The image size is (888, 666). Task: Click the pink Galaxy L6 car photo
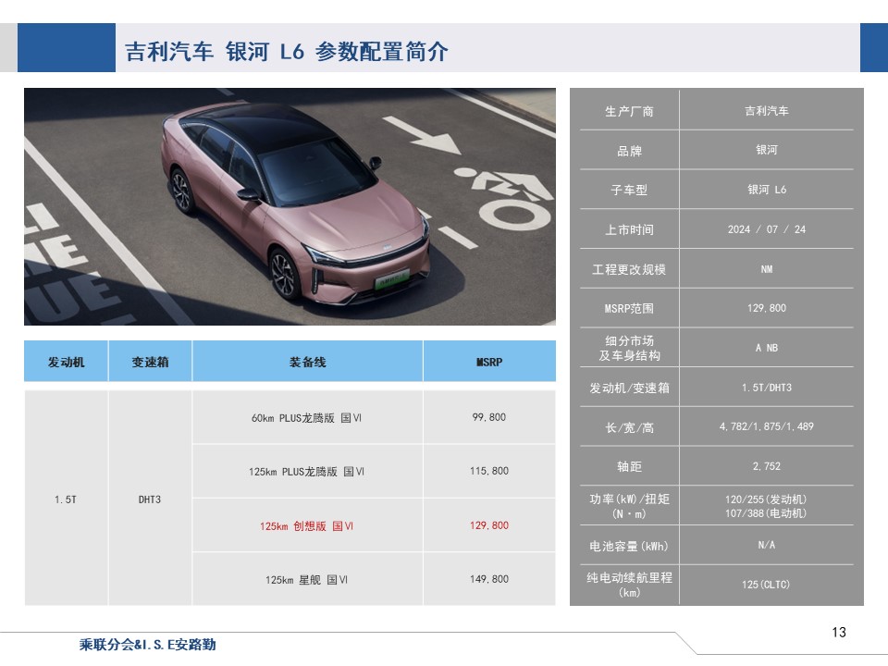click(290, 206)
